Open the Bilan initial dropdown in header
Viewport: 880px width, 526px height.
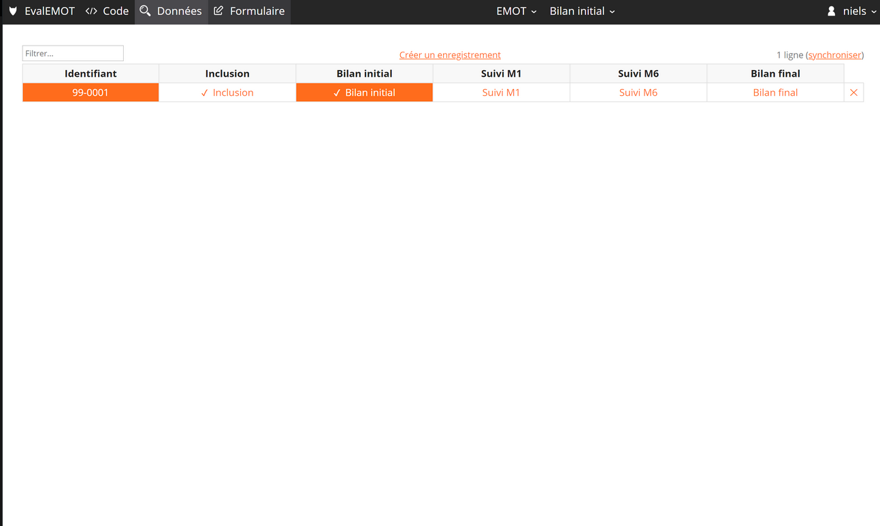[582, 12]
